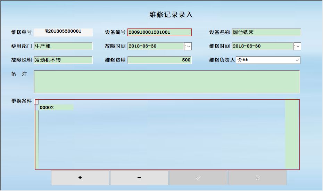The width and height of the screenshot is (323, 191).
Task: Click the plus button to add record
Action: (80, 178)
